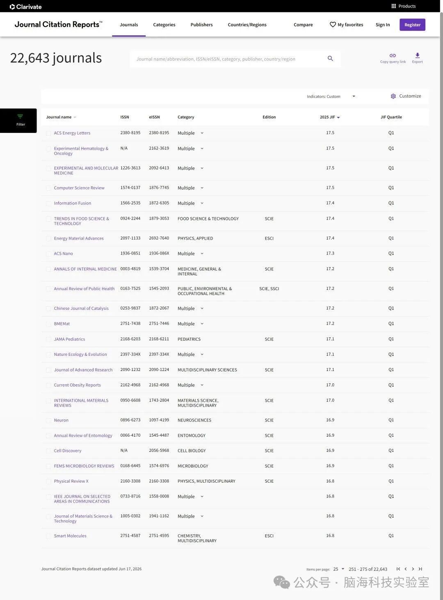Open the Indicators: Custom dropdown
This screenshot has height=600, width=443.
[331, 96]
